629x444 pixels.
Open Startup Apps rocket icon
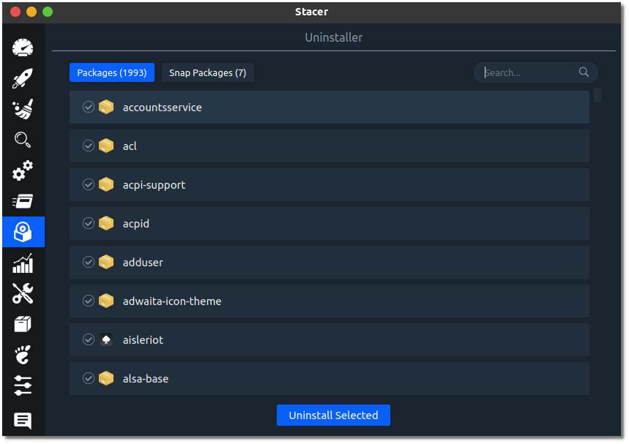point(23,79)
